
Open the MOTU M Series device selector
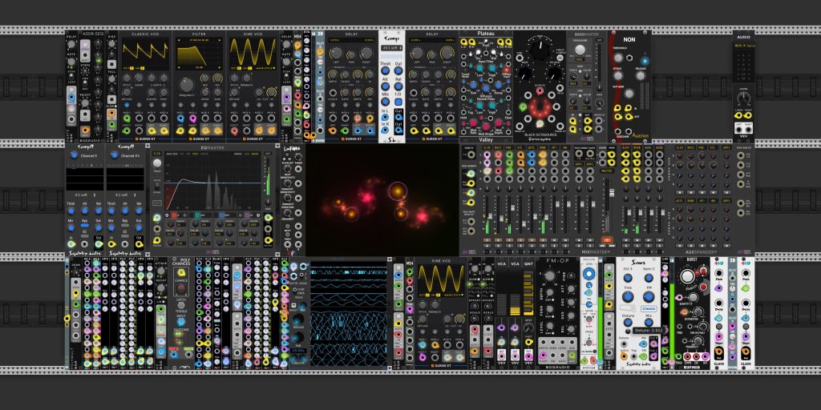(744, 46)
